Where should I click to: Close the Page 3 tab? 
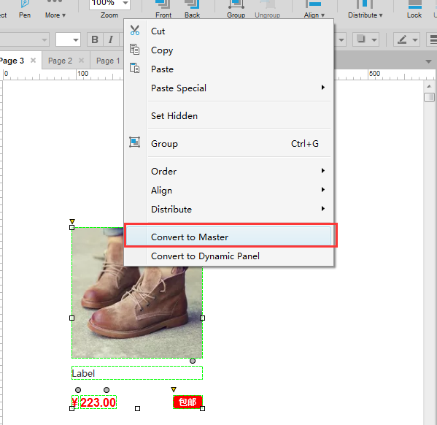coord(33,61)
